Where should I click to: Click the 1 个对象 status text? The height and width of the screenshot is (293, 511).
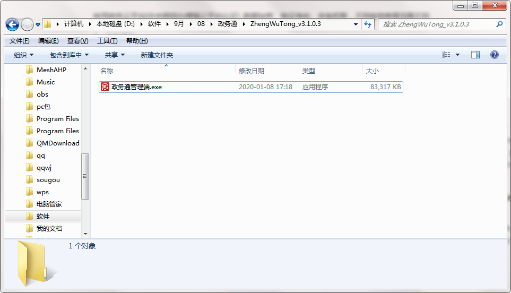click(82, 246)
